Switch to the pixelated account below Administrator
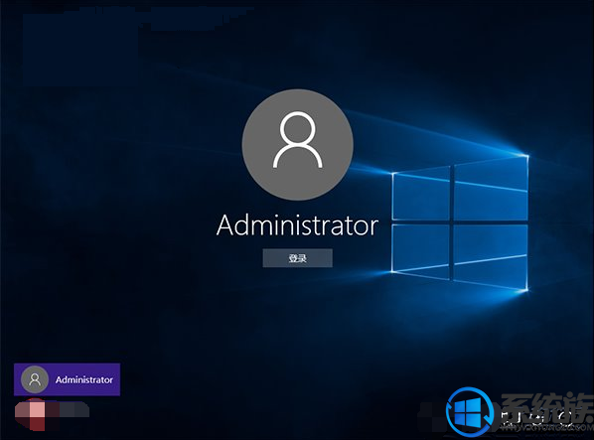Screen dimensions: 594x440 52,414
